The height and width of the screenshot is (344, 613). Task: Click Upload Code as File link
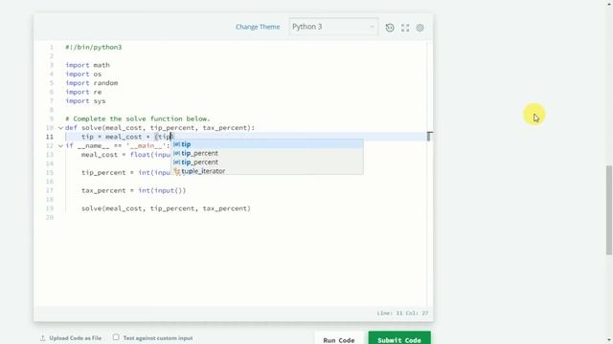point(75,338)
